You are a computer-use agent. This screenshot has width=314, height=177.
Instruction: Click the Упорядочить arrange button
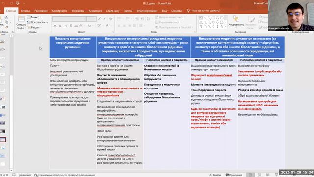236,22
